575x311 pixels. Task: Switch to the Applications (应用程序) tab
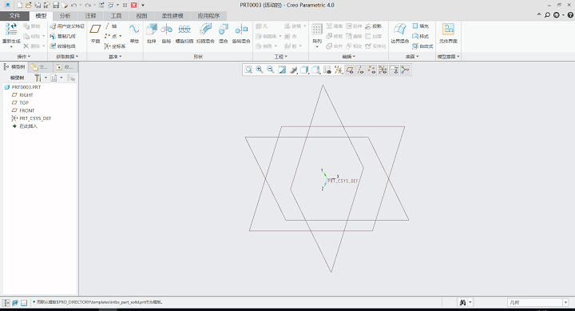tap(208, 16)
